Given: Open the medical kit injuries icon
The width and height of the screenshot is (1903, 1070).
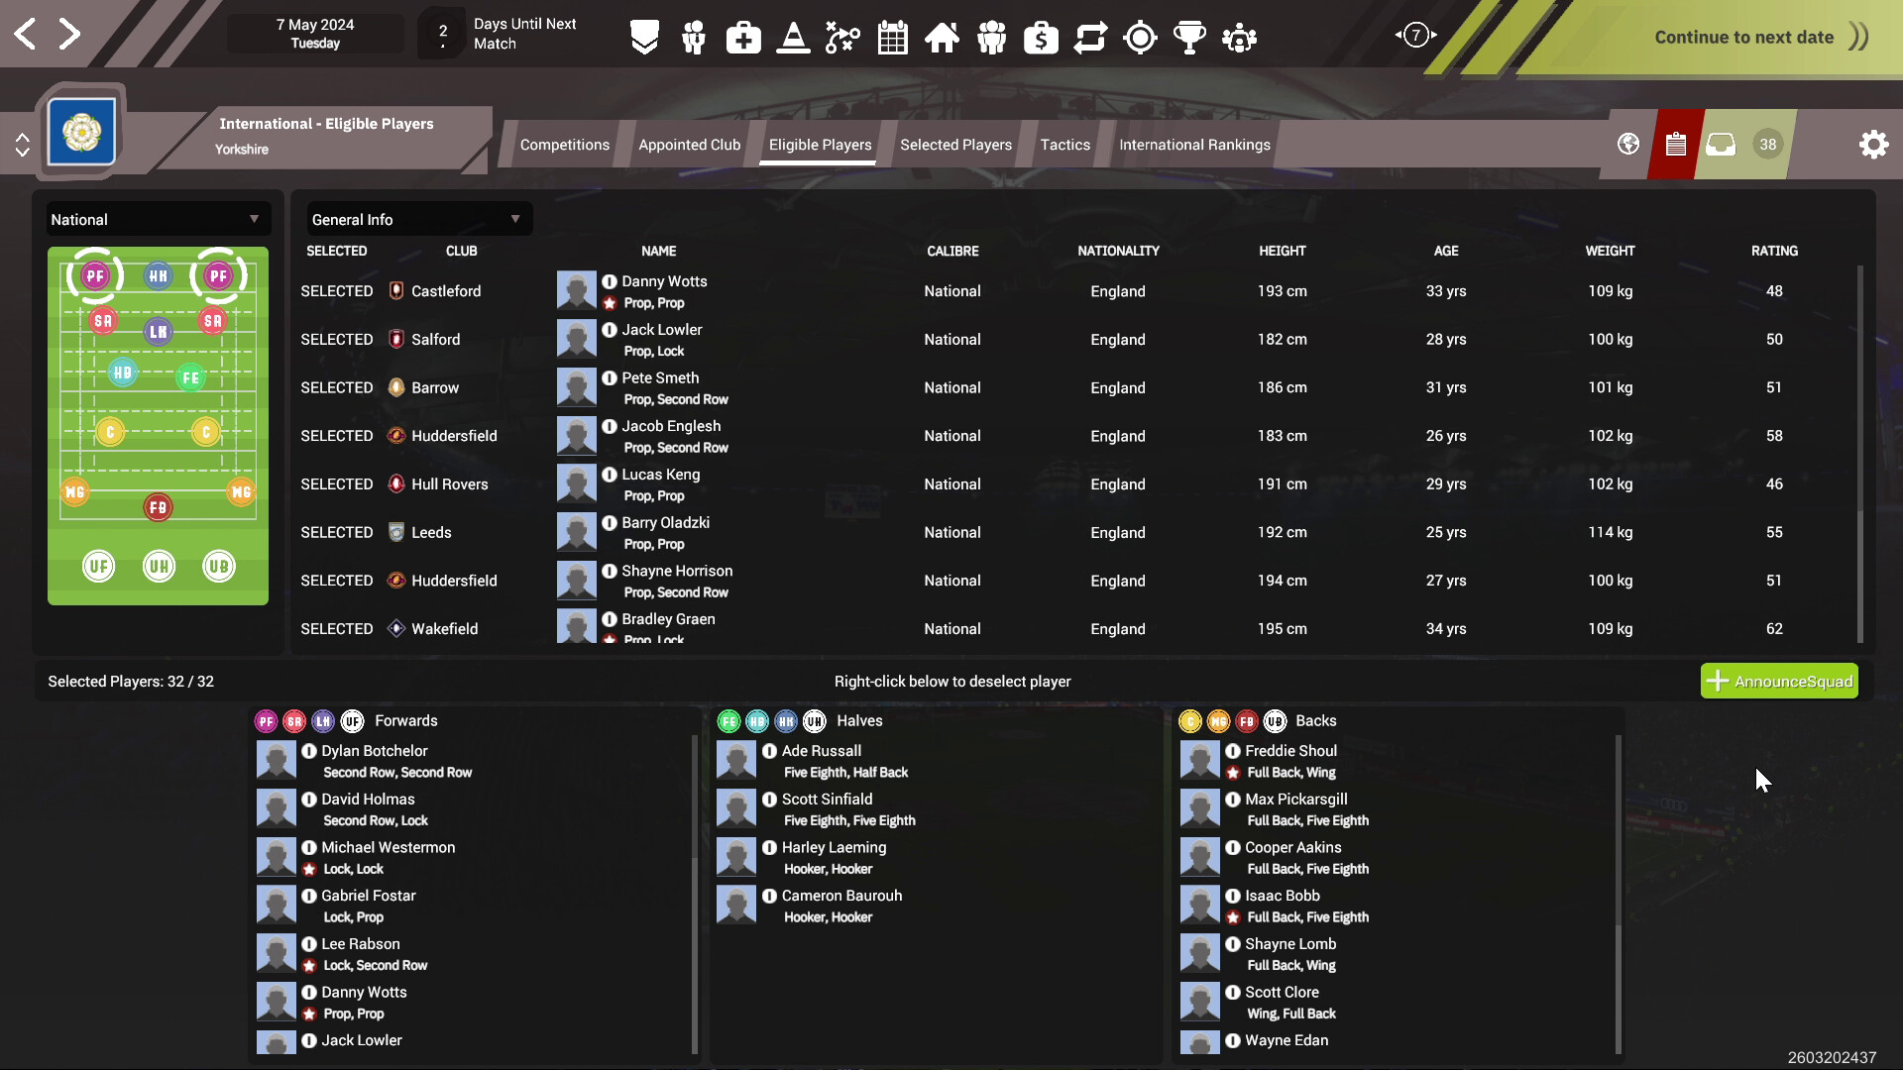Looking at the screenshot, I should click(x=743, y=38).
